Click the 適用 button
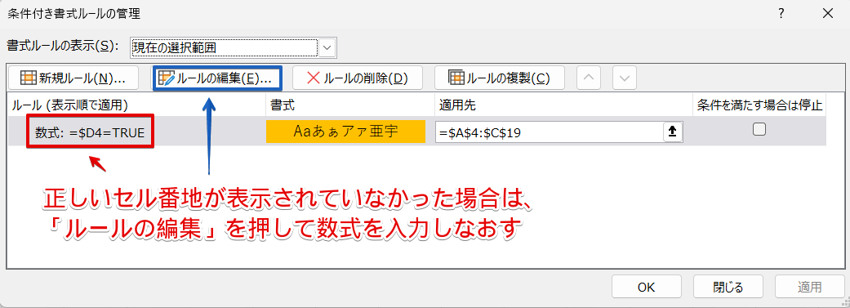Screen dimensions: 850x308 click(809, 287)
